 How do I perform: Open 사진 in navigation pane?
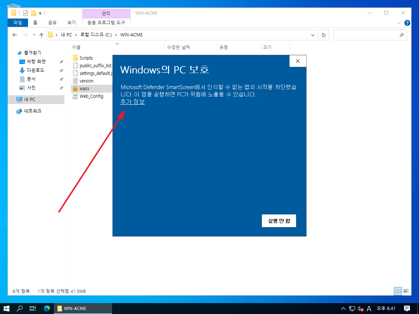(x=31, y=88)
